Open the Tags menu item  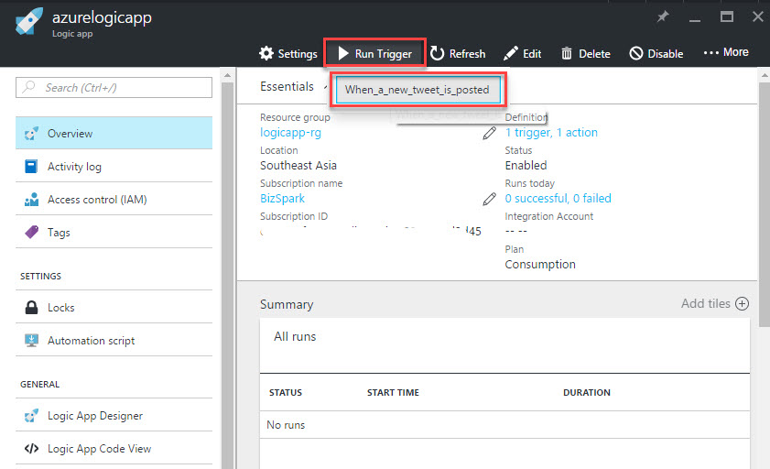click(x=114, y=233)
